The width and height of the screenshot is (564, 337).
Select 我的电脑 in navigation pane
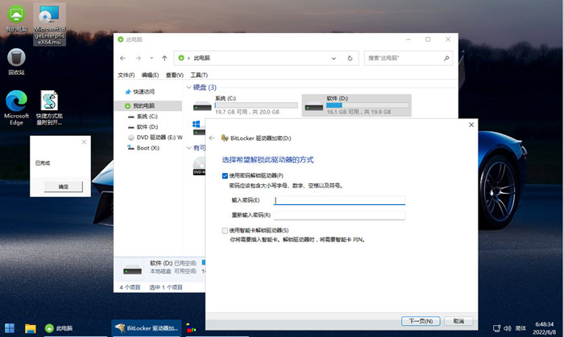click(147, 105)
